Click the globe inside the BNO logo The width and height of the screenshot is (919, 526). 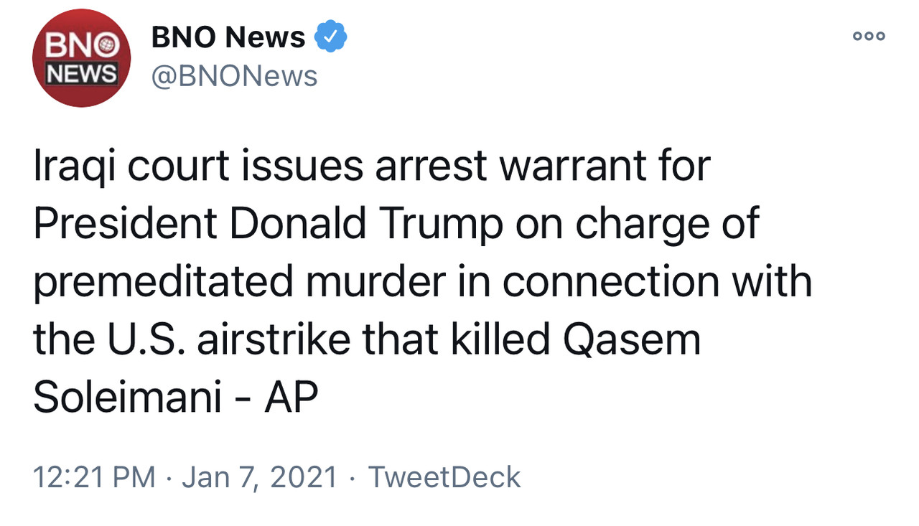pyautogui.click(x=107, y=47)
